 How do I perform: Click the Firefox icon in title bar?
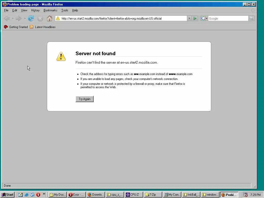(4, 4)
